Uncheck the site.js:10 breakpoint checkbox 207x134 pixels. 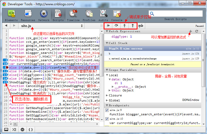pos(107,119)
